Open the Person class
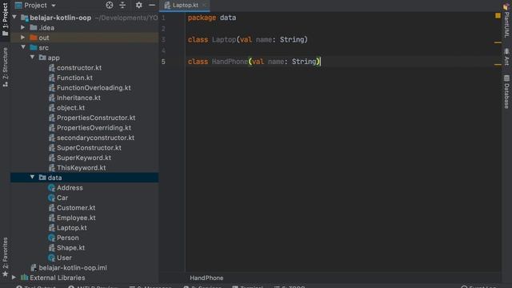 click(x=67, y=238)
